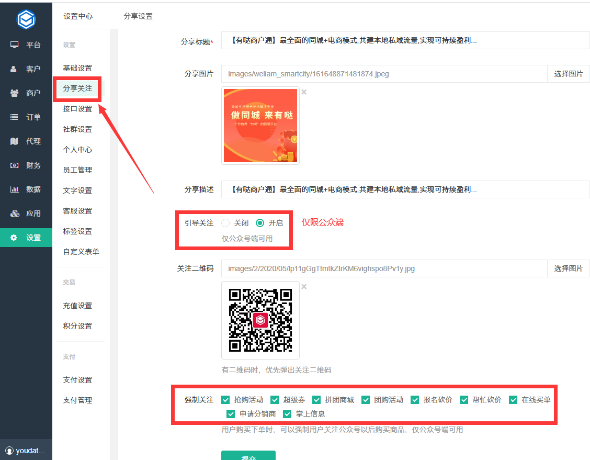Viewport: 590px width, 460px height.
Task: Open 代理 from the left navigation
Action: [26, 141]
